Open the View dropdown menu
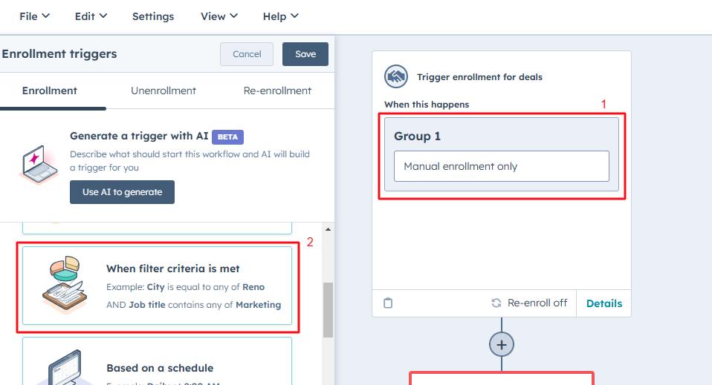This screenshot has width=712, height=385. click(219, 16)
